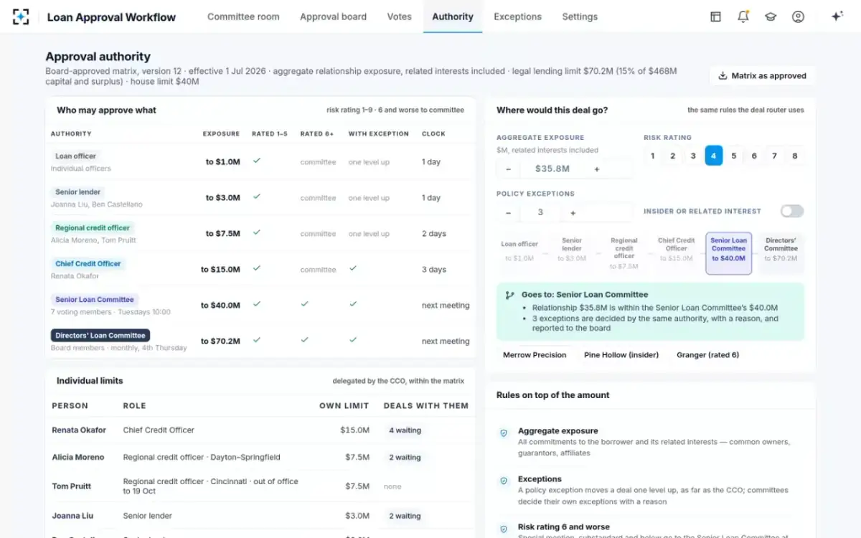
Task: Load the Merrow Precision example
Action: pyautogui.click(x=535, y=355)
